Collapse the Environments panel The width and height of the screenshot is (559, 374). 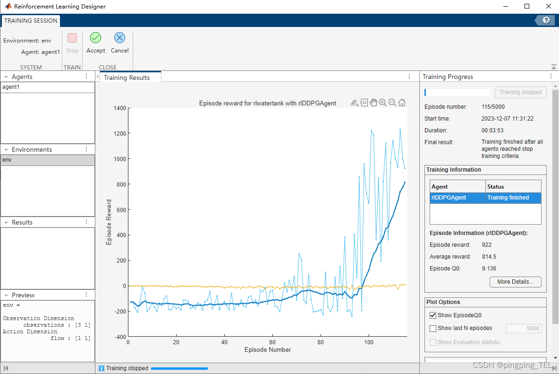6,149
